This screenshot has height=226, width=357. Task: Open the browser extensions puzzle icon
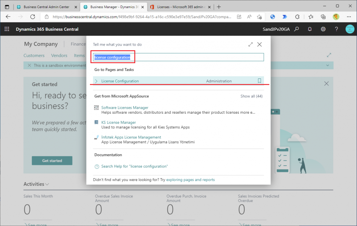pyautogui.click(x=297, y=17)
